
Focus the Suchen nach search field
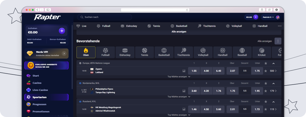105,17
